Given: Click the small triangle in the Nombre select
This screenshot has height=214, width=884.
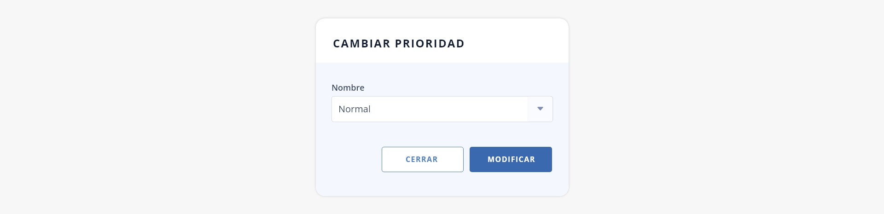Looking at the screenshot, I should click(540, 109).
